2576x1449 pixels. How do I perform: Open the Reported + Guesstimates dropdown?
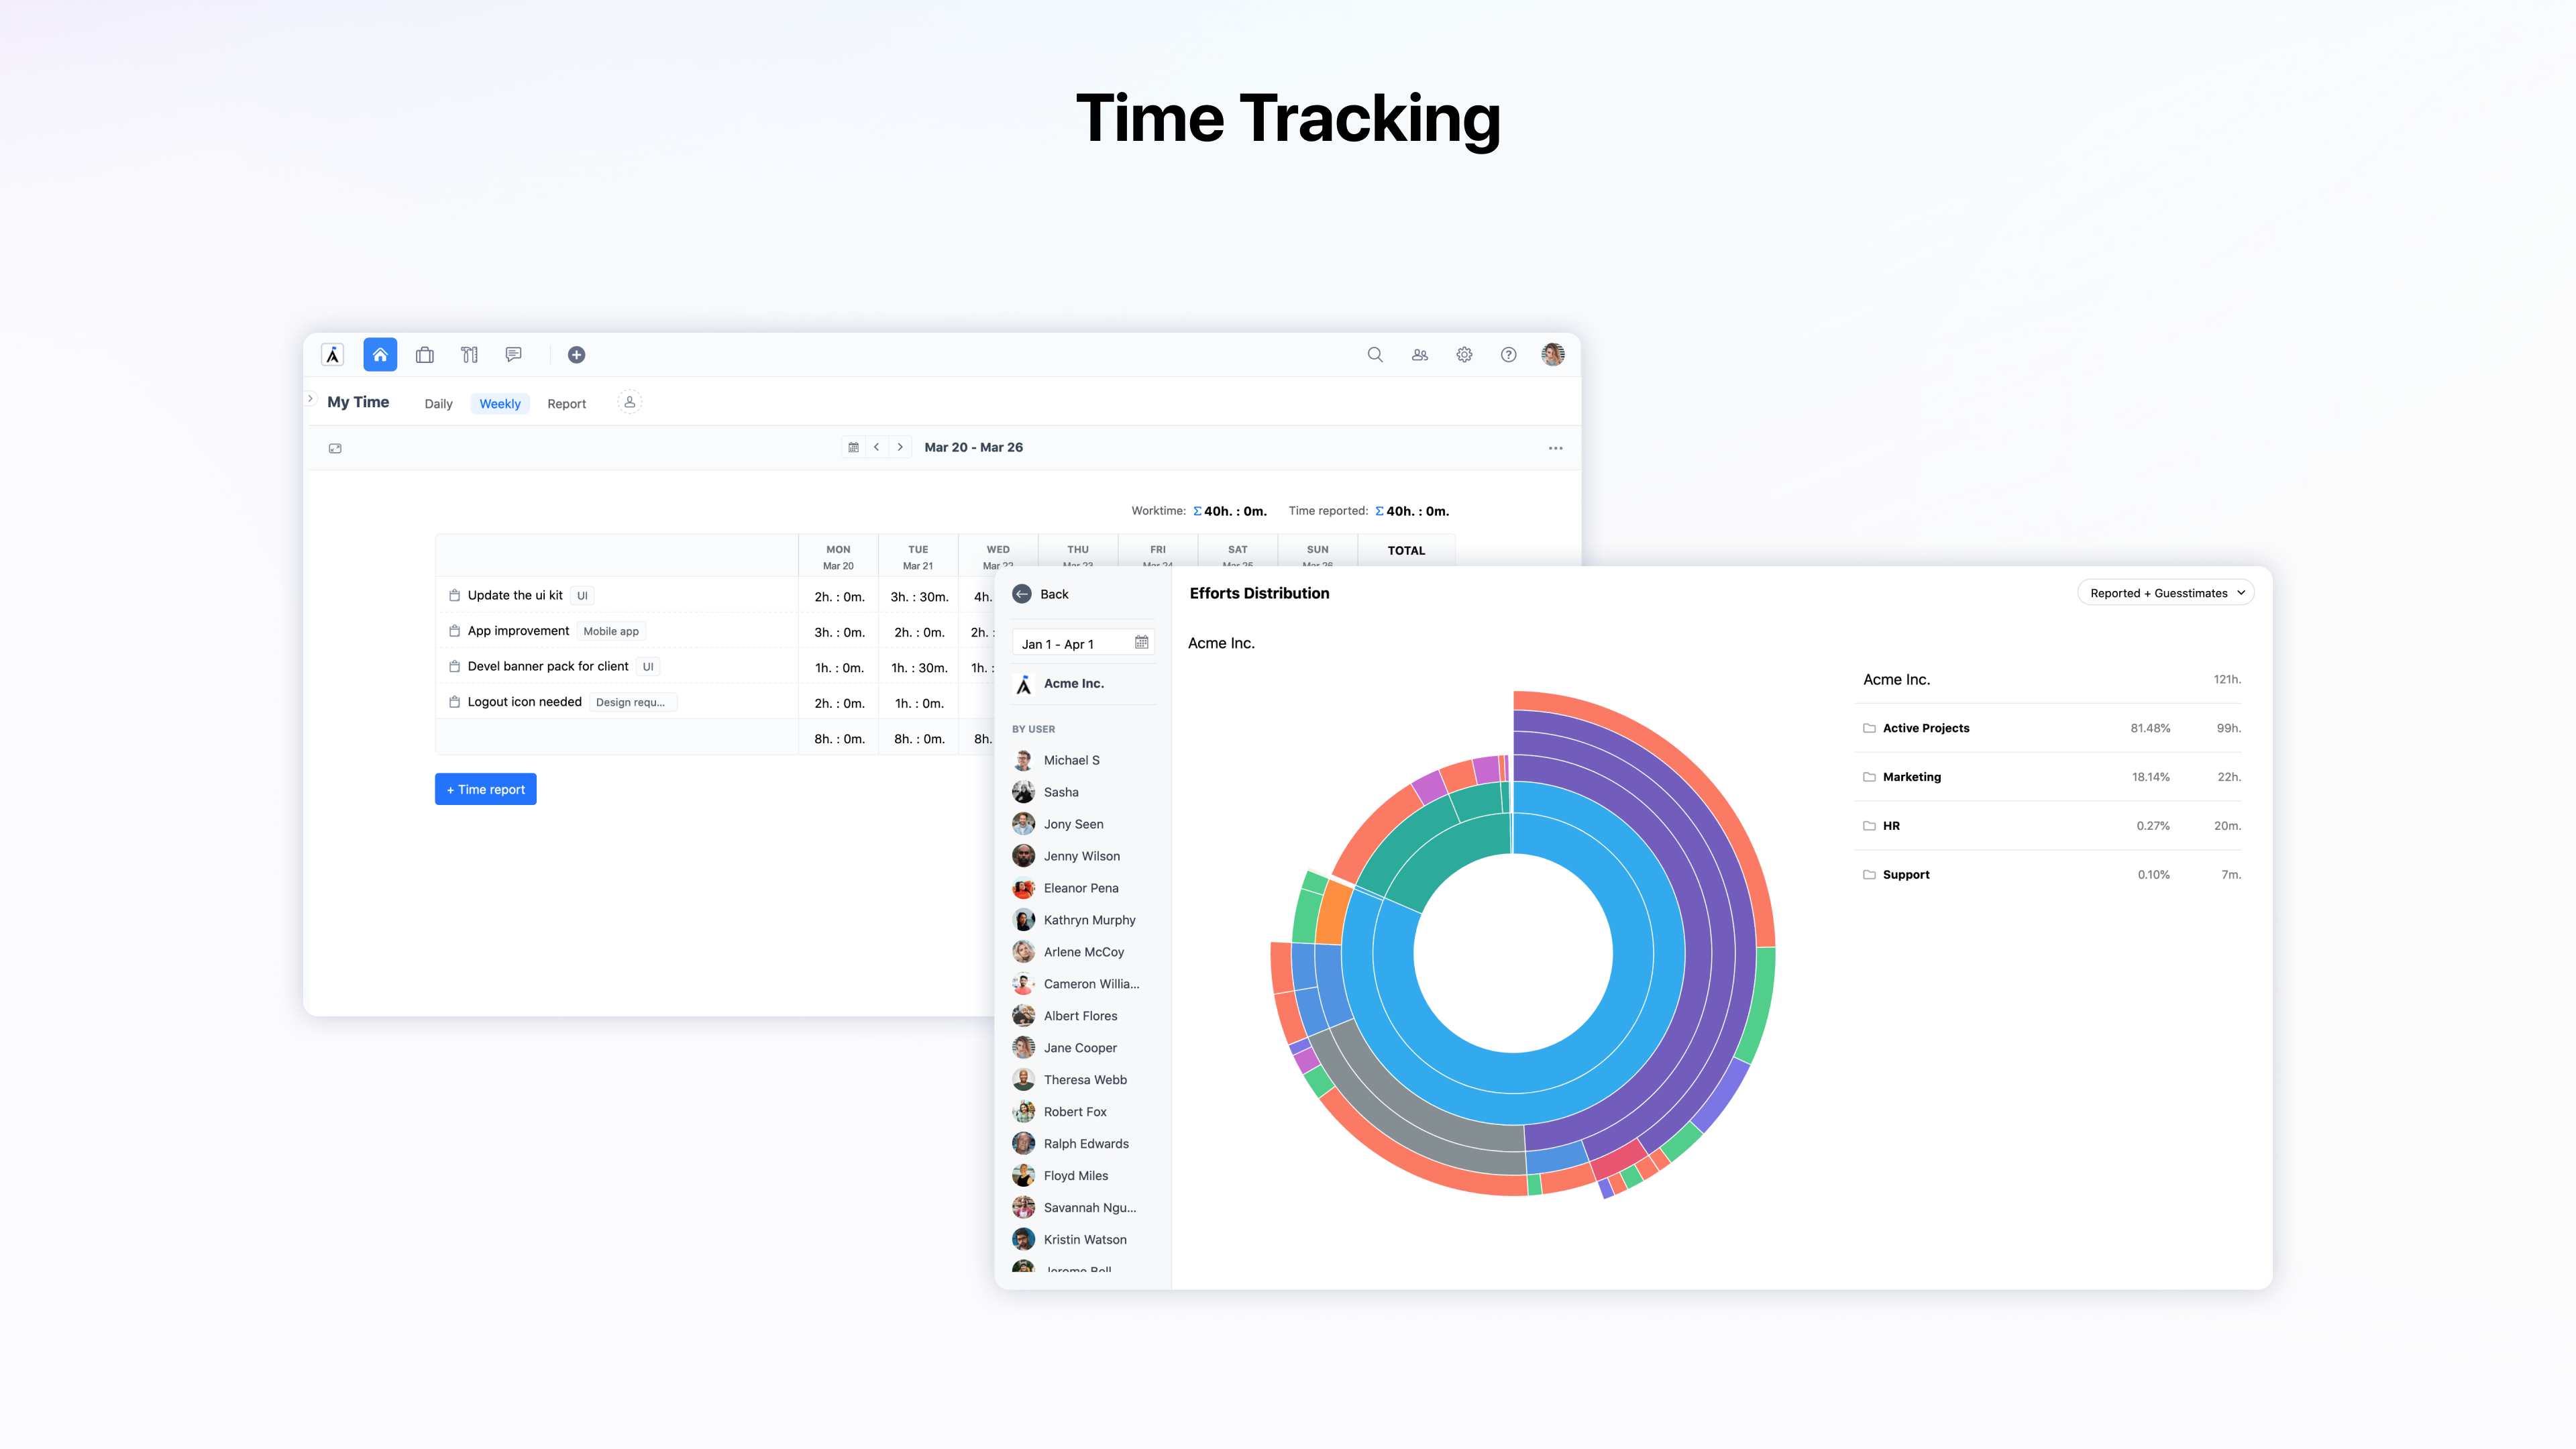[2165, 593]
